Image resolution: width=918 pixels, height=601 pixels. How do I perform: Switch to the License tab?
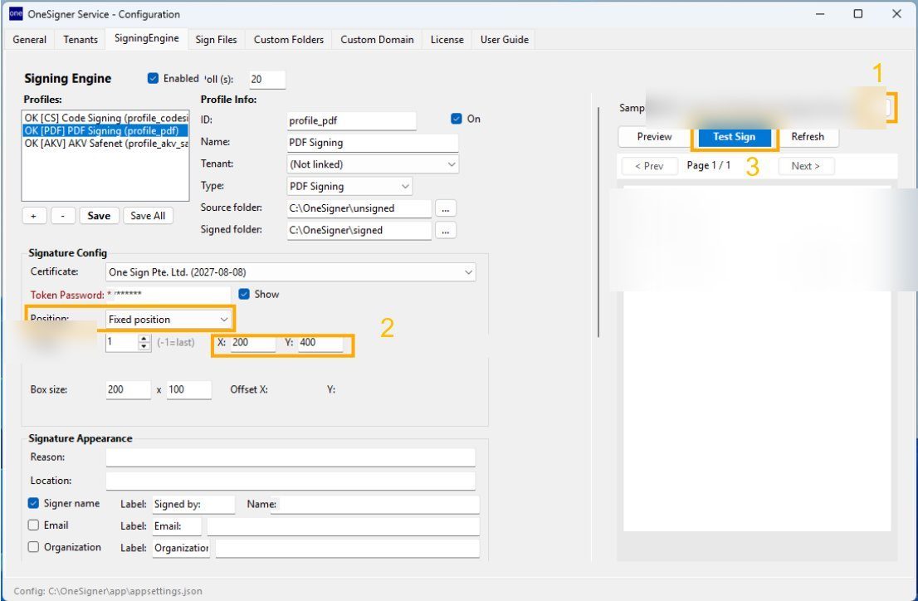pyautogui.click(x=447, y=39)
